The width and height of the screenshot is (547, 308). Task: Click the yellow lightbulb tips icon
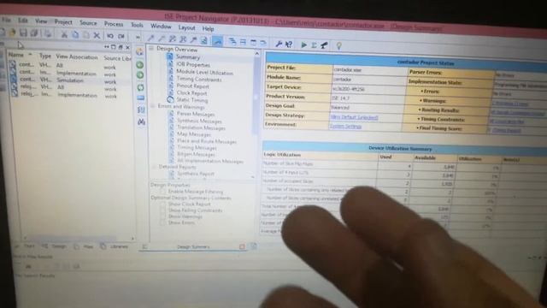coord(338,45)
